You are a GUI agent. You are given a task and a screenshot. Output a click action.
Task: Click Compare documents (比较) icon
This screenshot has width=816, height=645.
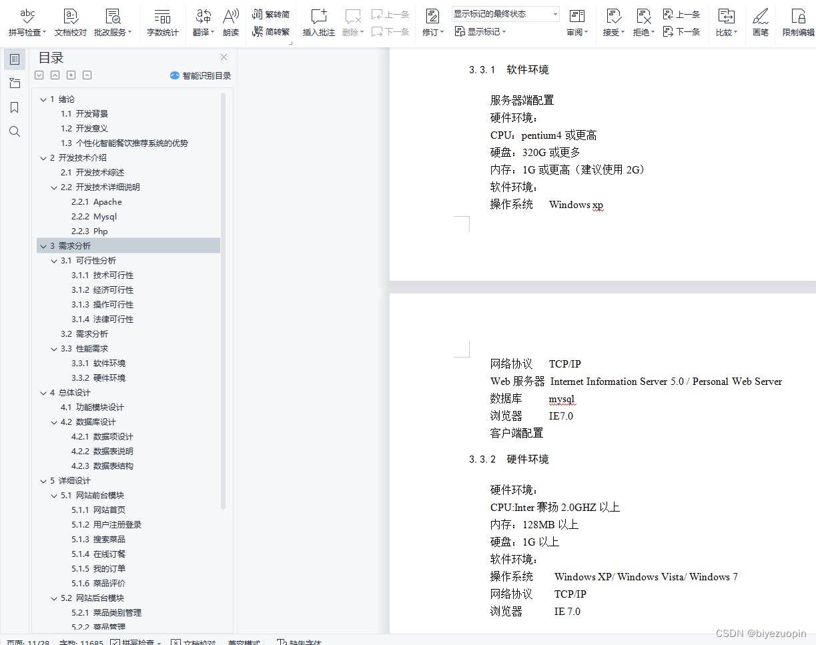coord(726,17)
